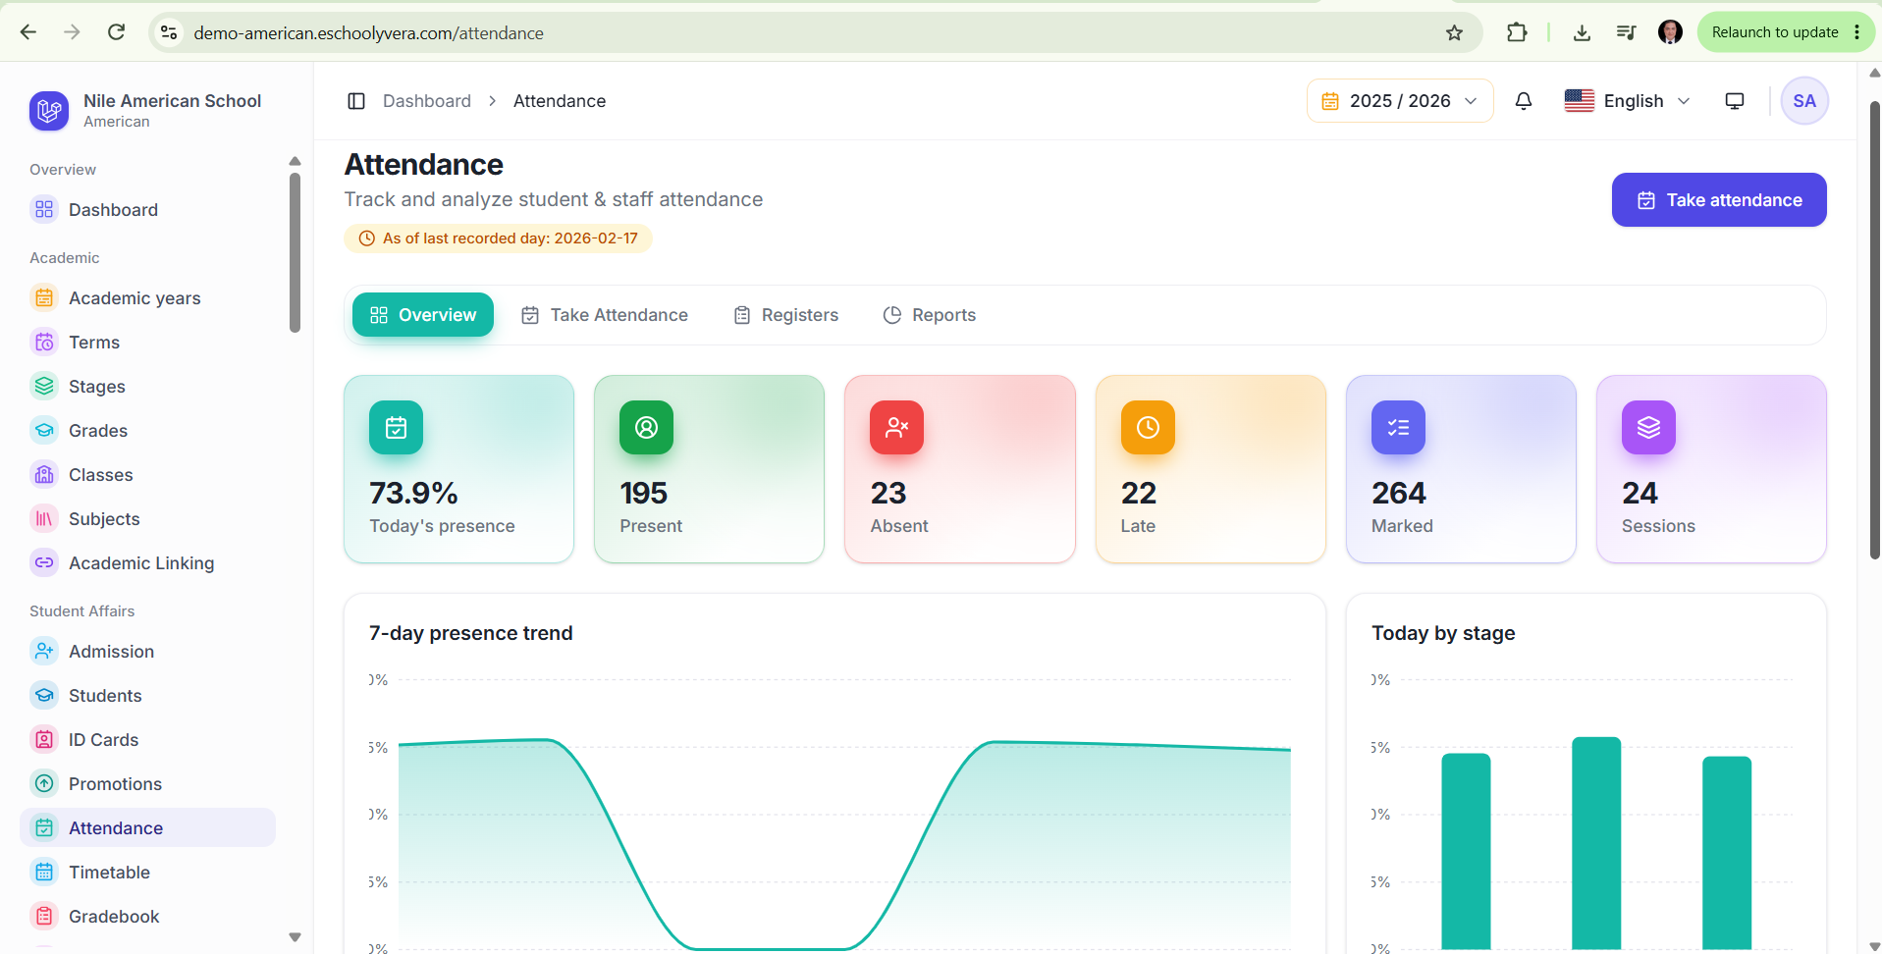Open Academic years in the sidebar
The width and height of the screenshot is (1882, 954).
coord(147,297)
